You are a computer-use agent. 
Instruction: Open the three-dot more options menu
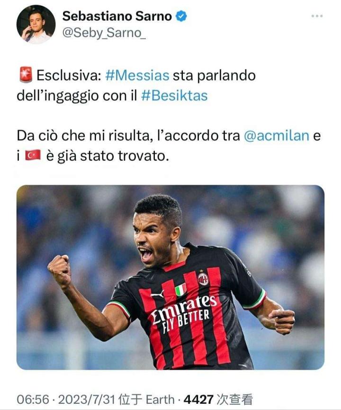pos(317,16)
